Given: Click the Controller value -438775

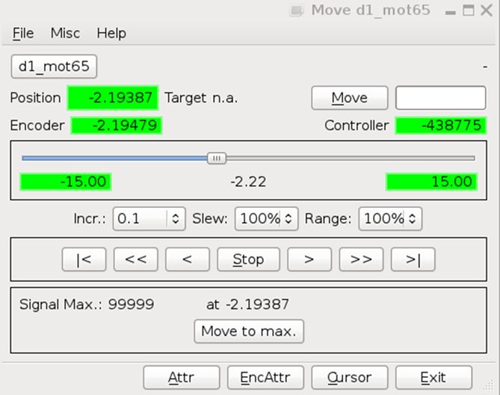Looking at the screenshot, I should 441,126.
